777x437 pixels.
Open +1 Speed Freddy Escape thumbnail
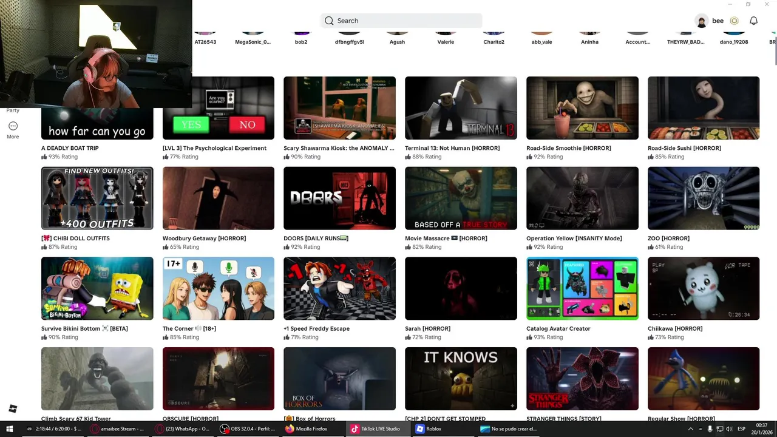[339, 288]
